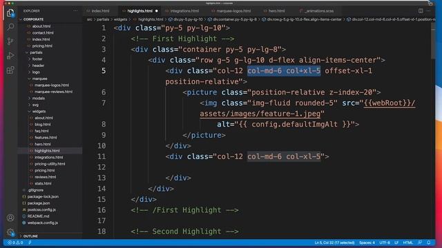Open contact.html in the explorer
This screenshot has width=442, height=248.
coord(43,32)
